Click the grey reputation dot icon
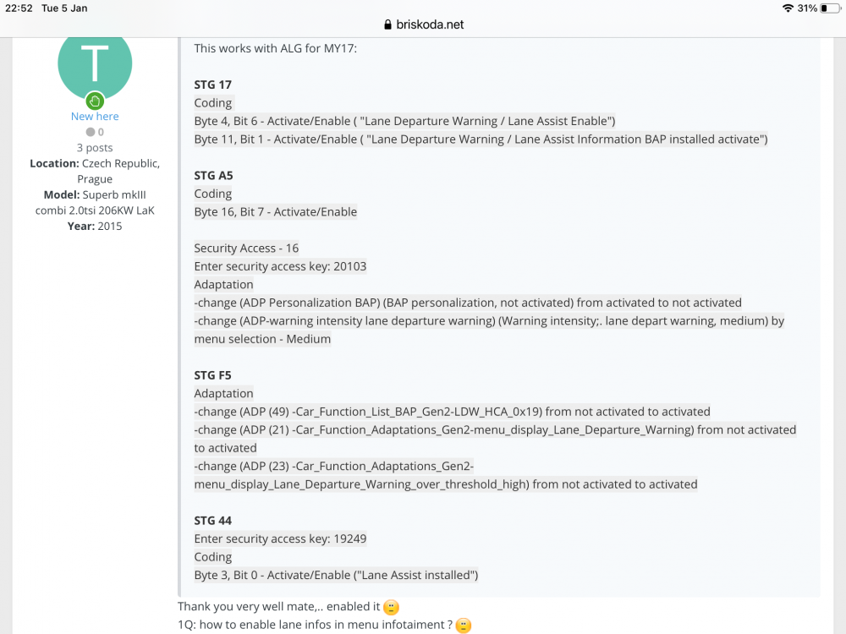 pyautogui.click(x=91, y=132)
